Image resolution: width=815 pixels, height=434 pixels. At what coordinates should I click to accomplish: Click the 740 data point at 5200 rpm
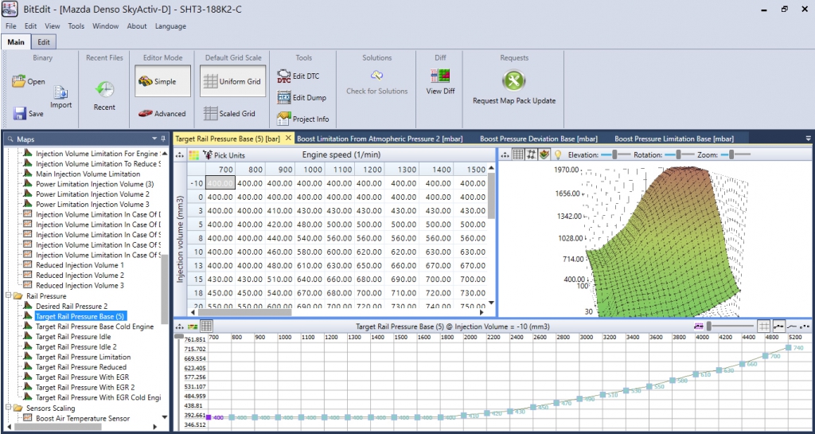pyautogui.click(x=789, y=348)
